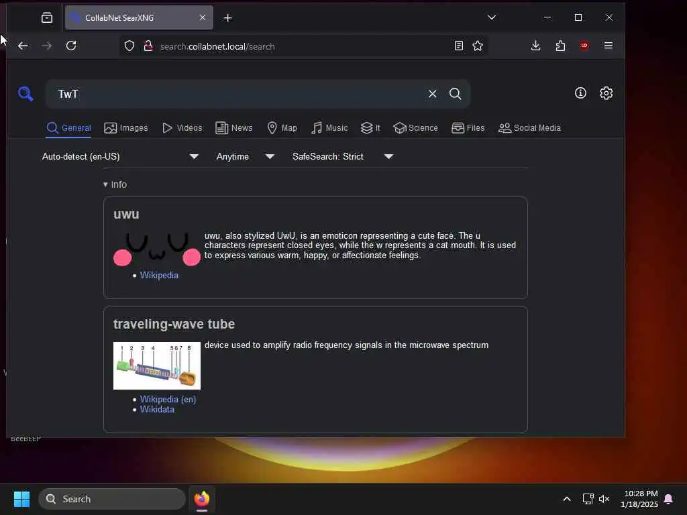The width and height of the screenshot is (687, 515).
Task: Switch to the It category
Action: click(370, 128)
